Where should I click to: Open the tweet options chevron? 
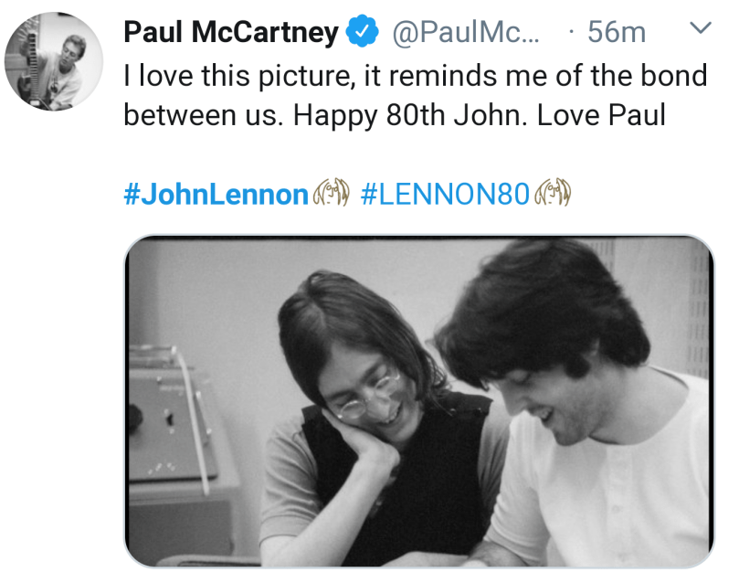[x=699, y=30]
